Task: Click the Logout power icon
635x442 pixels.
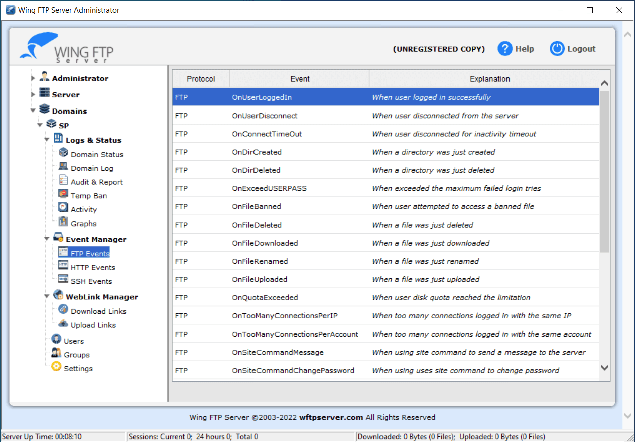Action: click(x=557, y=49)
